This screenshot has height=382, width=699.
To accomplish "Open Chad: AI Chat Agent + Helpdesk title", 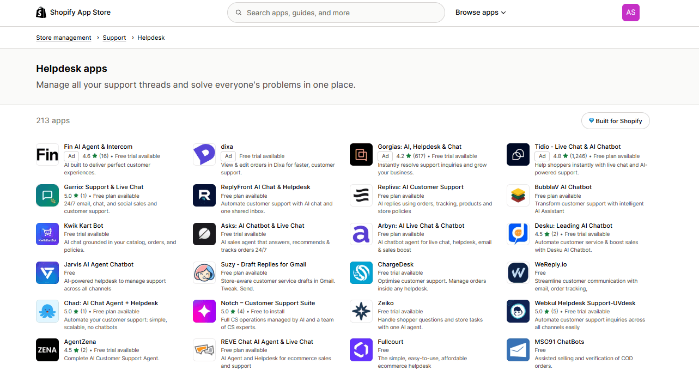I will point(111,303).
